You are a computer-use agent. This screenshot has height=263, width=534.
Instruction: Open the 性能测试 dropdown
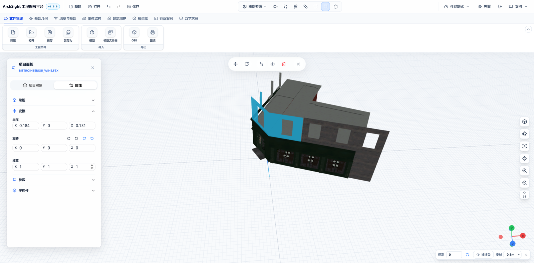[x=457, y=7]
